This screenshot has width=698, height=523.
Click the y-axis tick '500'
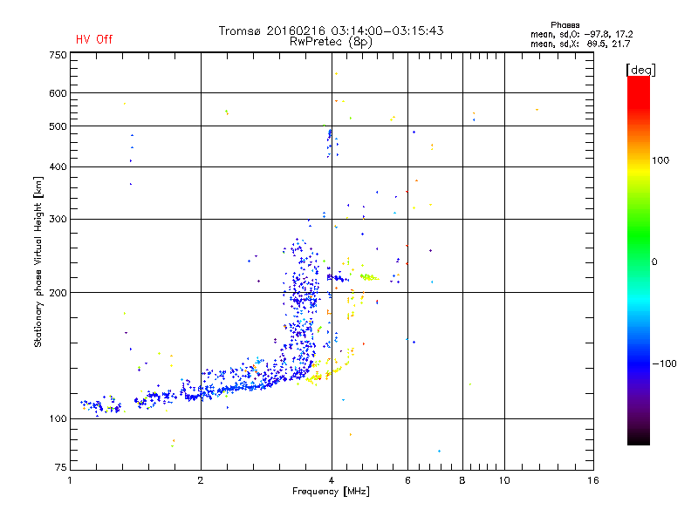(x=58, y=126)
